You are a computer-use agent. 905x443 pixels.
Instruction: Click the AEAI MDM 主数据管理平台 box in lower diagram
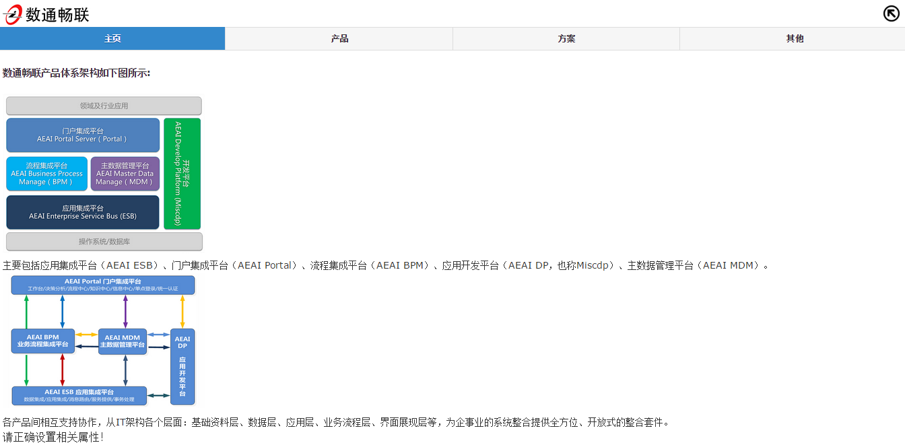(x=123, y=341)
